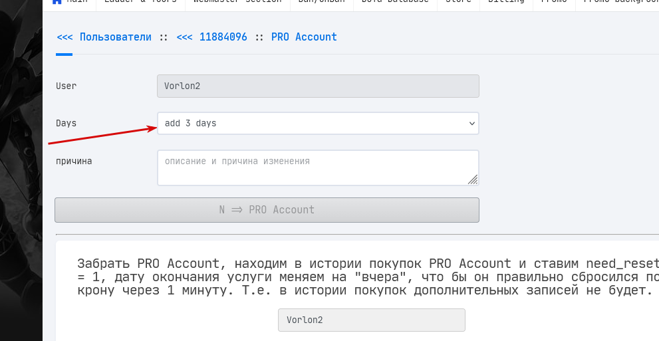Click the User field containing Vorlon2

tap(318, 86)
